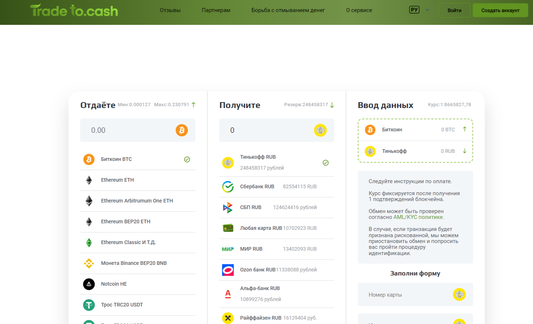Open the AML/KYC политике link
Viewport: 533px width, 324px height.
[418, 217]
